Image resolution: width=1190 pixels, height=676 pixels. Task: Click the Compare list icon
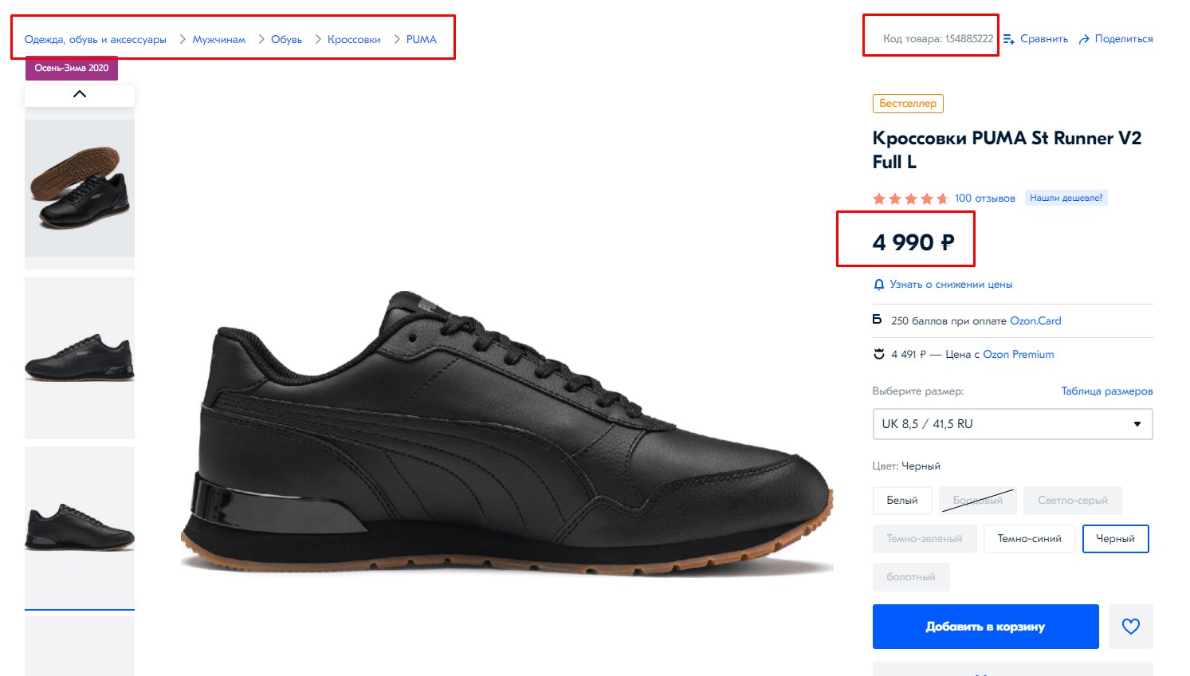(x=1009, y=39)
